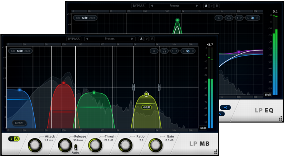The image size is (284, 156).
Task: Select the green band node in LP MB
Action: pos(94,93)
